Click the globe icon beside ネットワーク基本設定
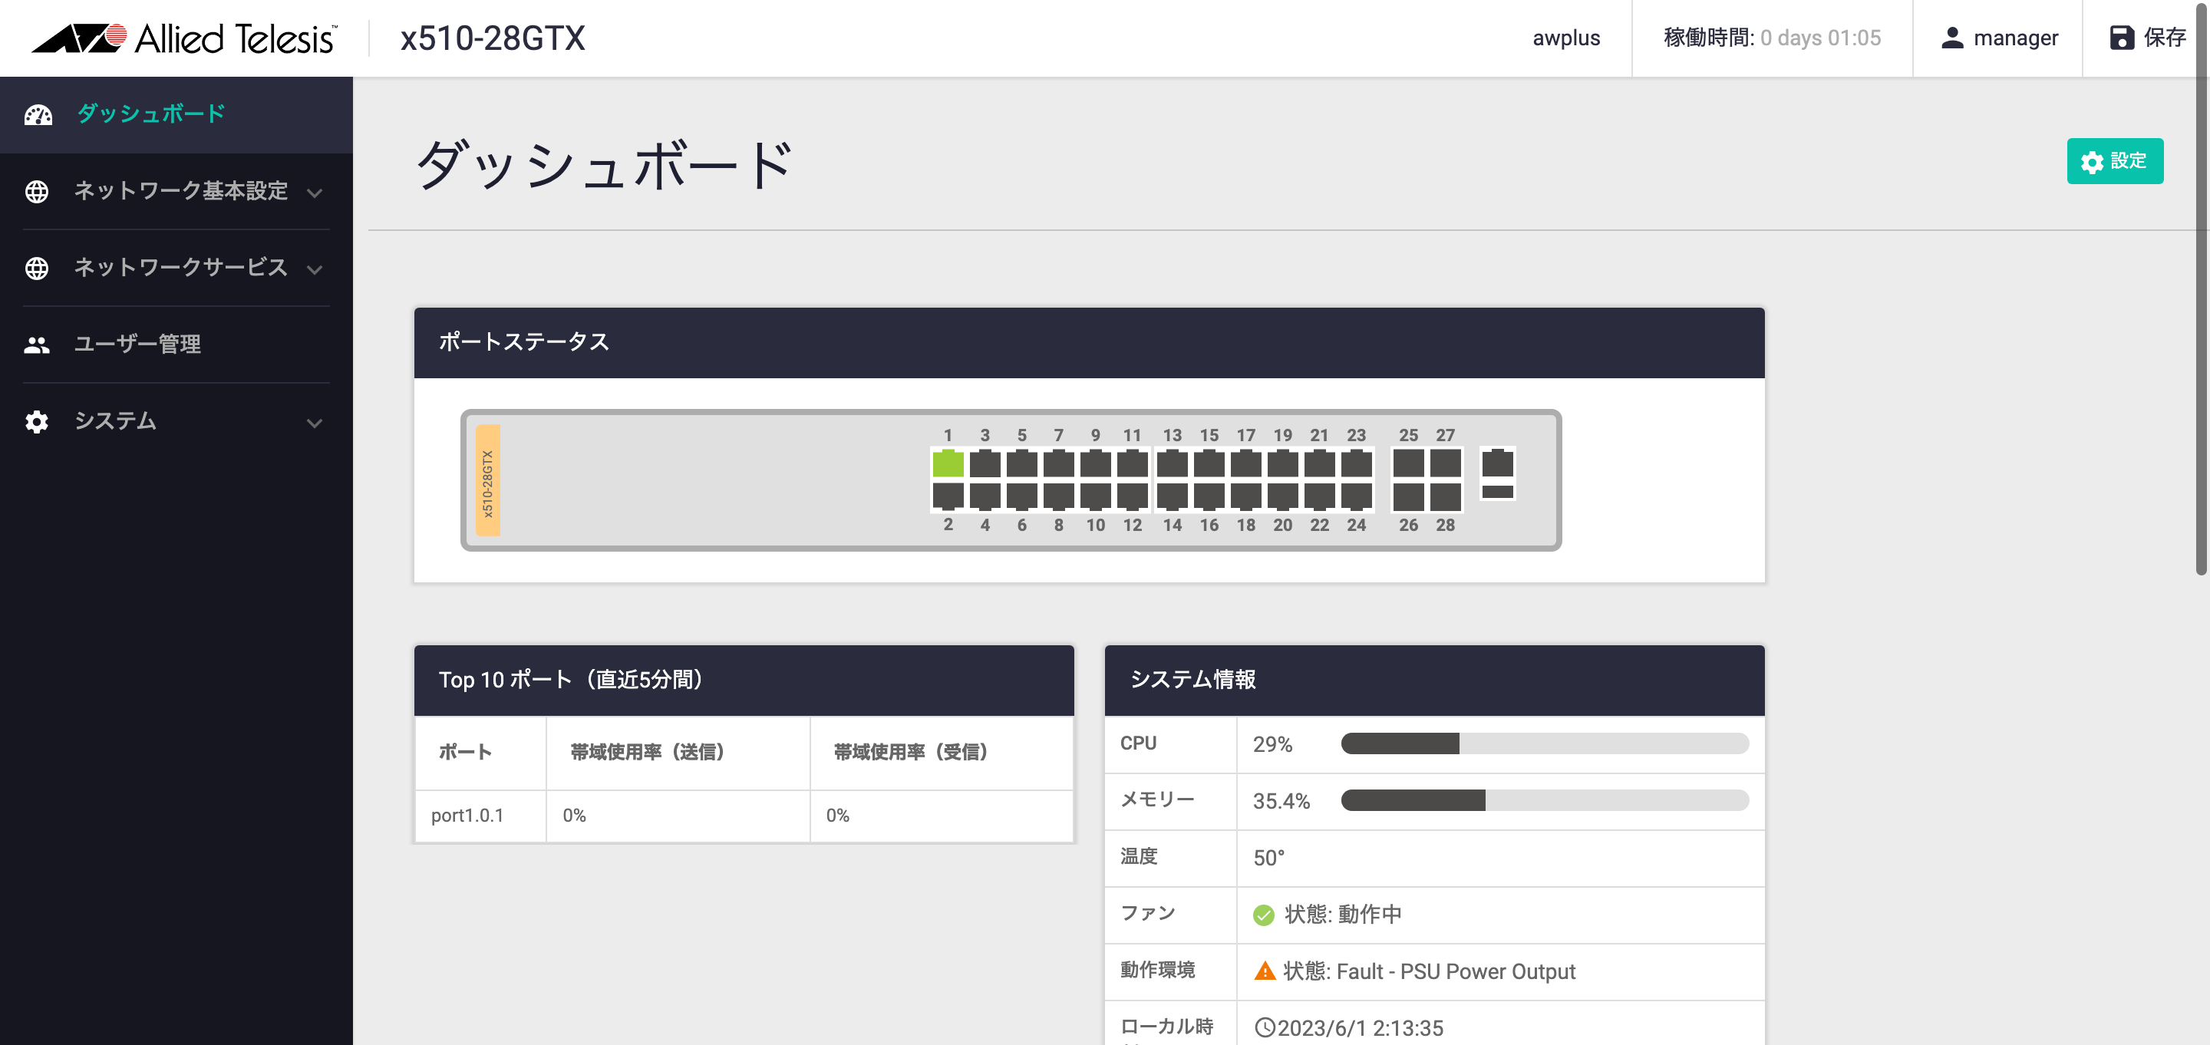The image size is (2210, 1045). [x=38, y=191]
